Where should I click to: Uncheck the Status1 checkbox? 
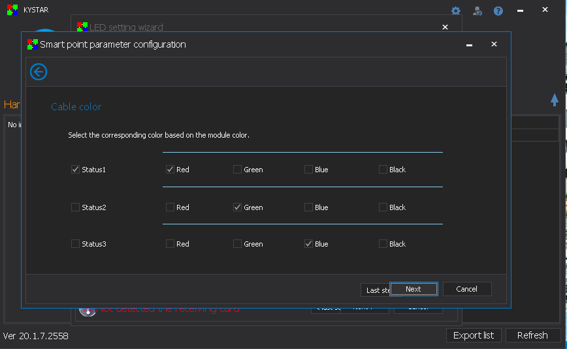(x=75, y=170)
